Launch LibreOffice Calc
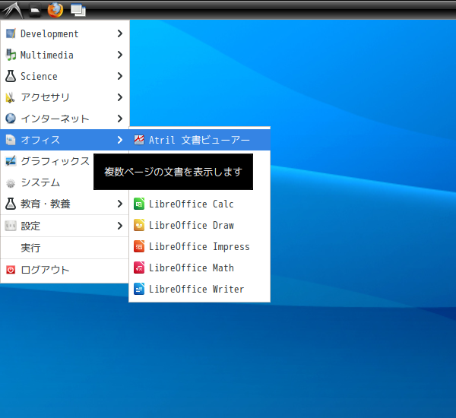 click(x=199, y=204)
